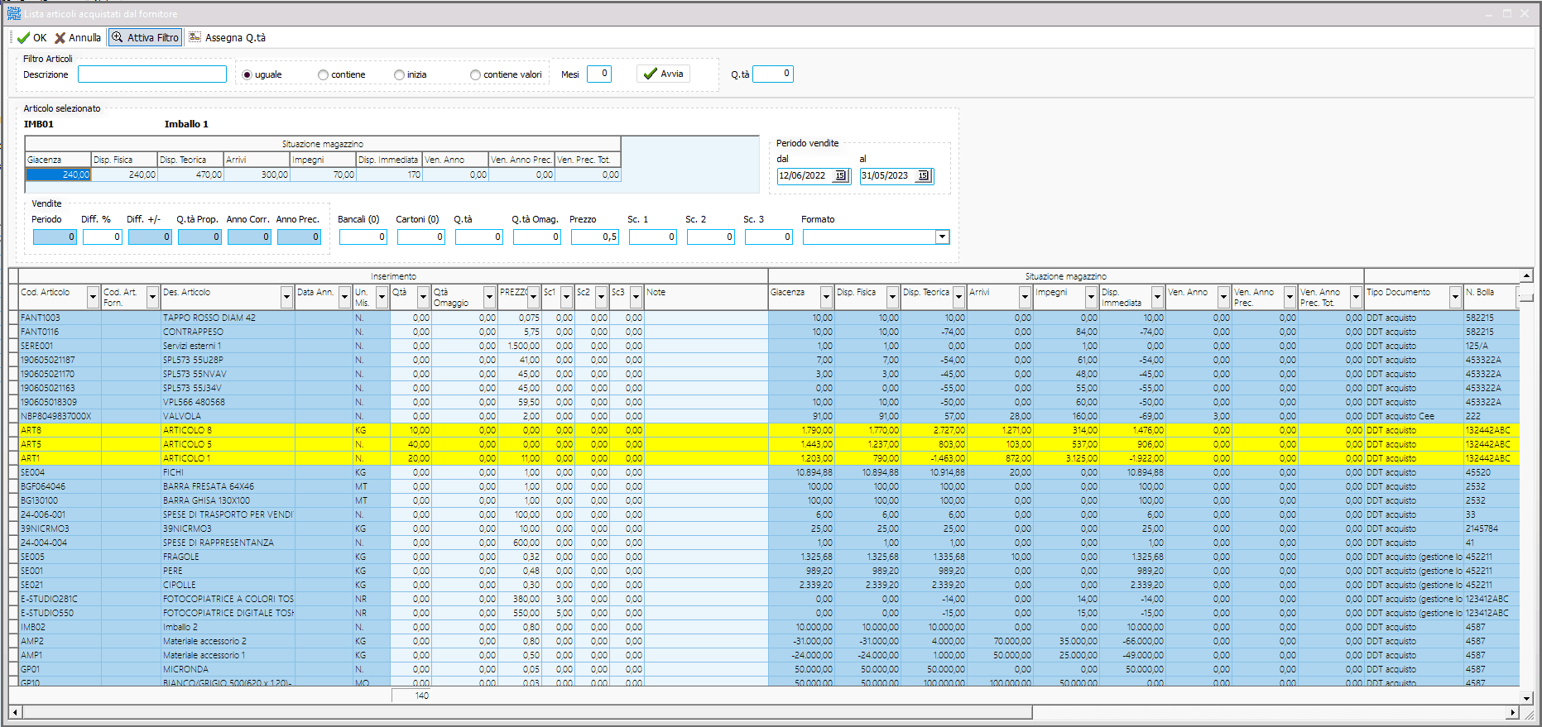The height and width of the screenshot is (727, 1542).
Task: Open Ven. Anno column filter dropdown
Action: pyautogui.click(x=1223, y=298)
